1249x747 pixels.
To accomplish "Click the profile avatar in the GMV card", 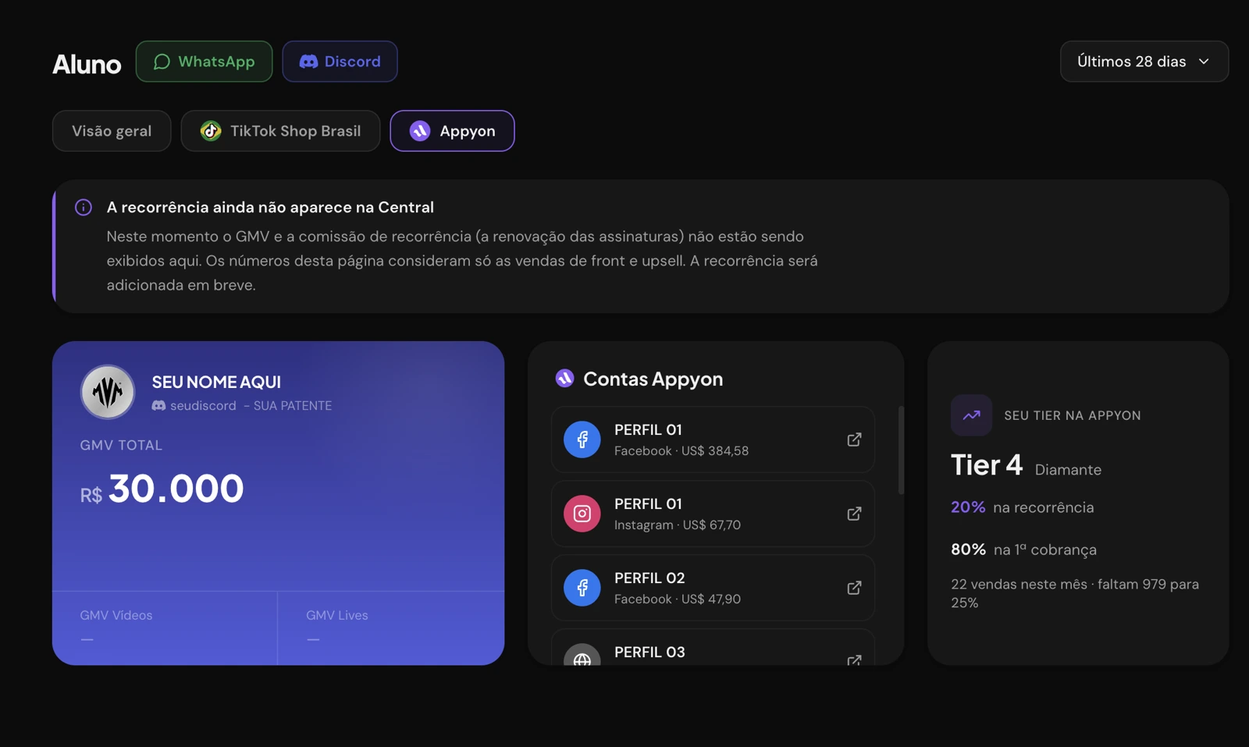I will (x=108, y=392).
